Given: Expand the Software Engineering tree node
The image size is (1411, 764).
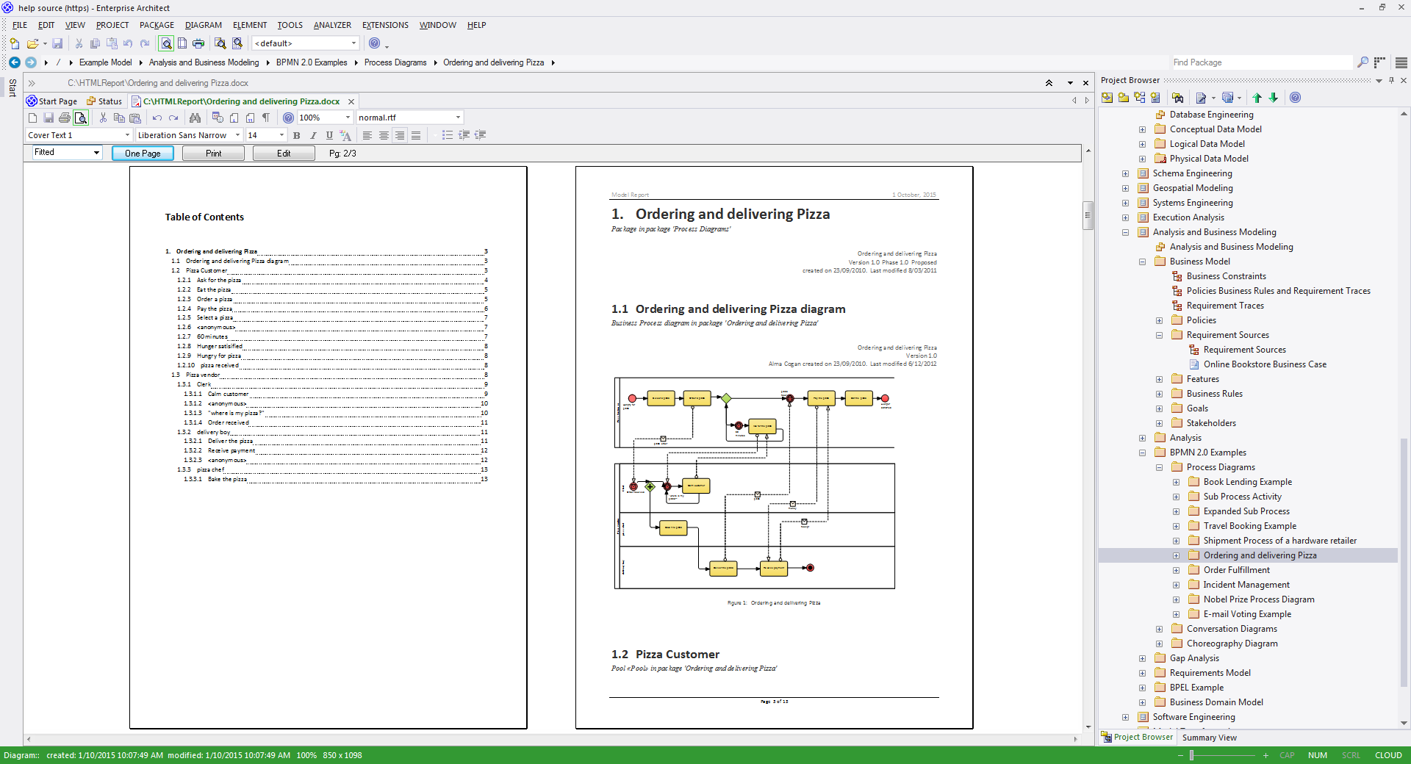Looking at the screenshot, I should pyautogui.click(x=1125, y=717).
